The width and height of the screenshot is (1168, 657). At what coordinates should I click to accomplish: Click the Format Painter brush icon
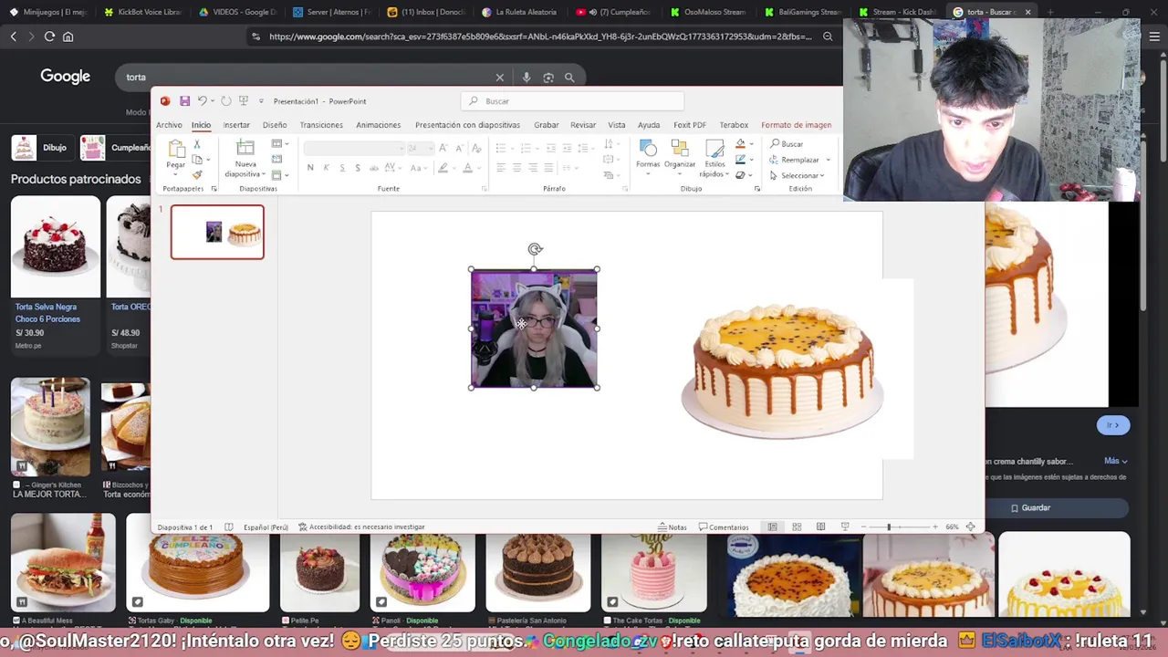(x=196, y=174)
